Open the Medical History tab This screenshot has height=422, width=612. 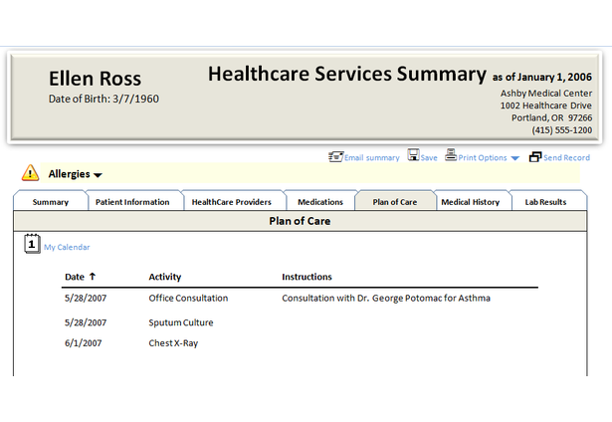[471, 202]
